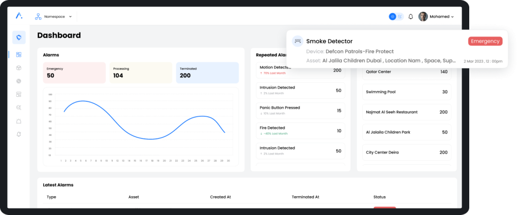Click the smoke detector device icon
This screenshot has height=215, width=520.
(298, 41)
